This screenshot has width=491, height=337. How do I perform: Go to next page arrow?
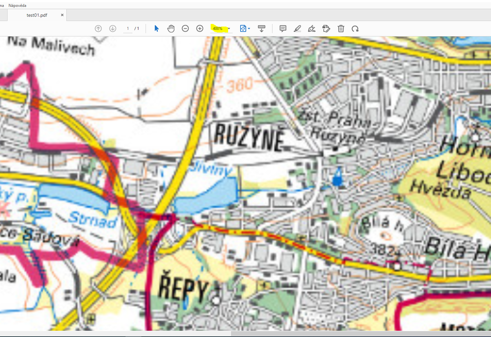click(113, 28)
